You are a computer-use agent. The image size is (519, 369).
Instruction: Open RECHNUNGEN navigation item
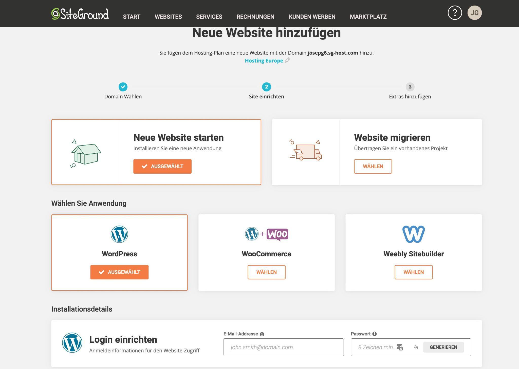pyautogui.click(x=255, y=17)
